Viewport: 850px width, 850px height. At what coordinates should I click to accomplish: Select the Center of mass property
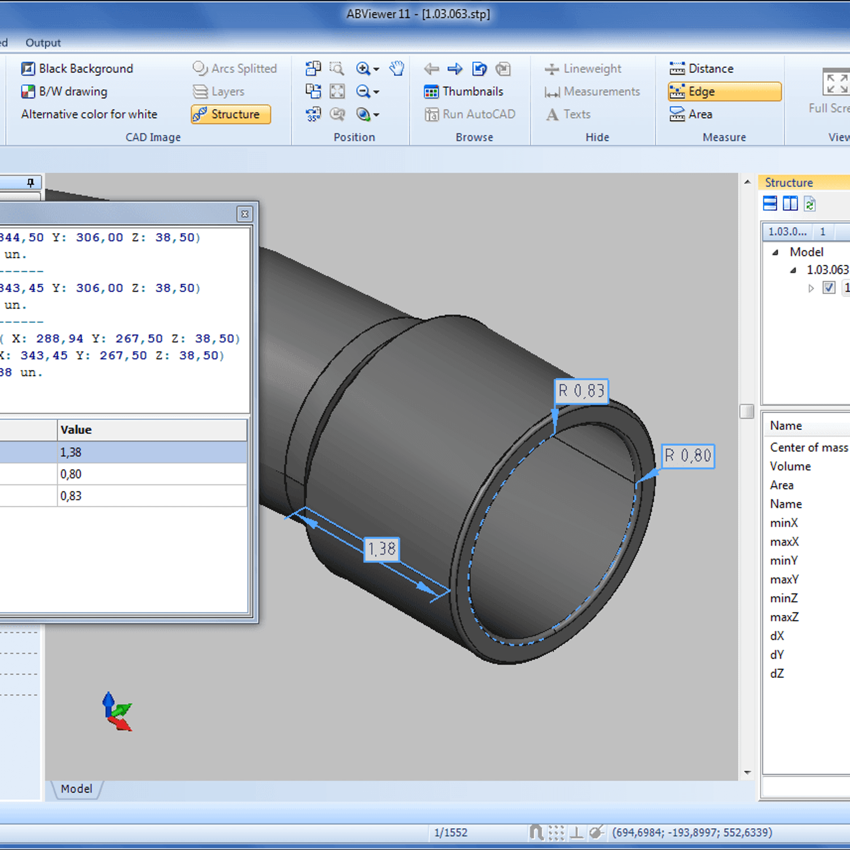tap(809, 447)
